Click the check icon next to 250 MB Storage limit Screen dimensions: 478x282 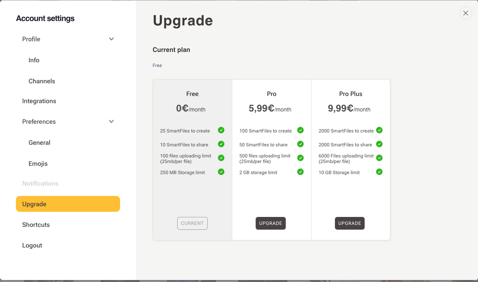221,172
